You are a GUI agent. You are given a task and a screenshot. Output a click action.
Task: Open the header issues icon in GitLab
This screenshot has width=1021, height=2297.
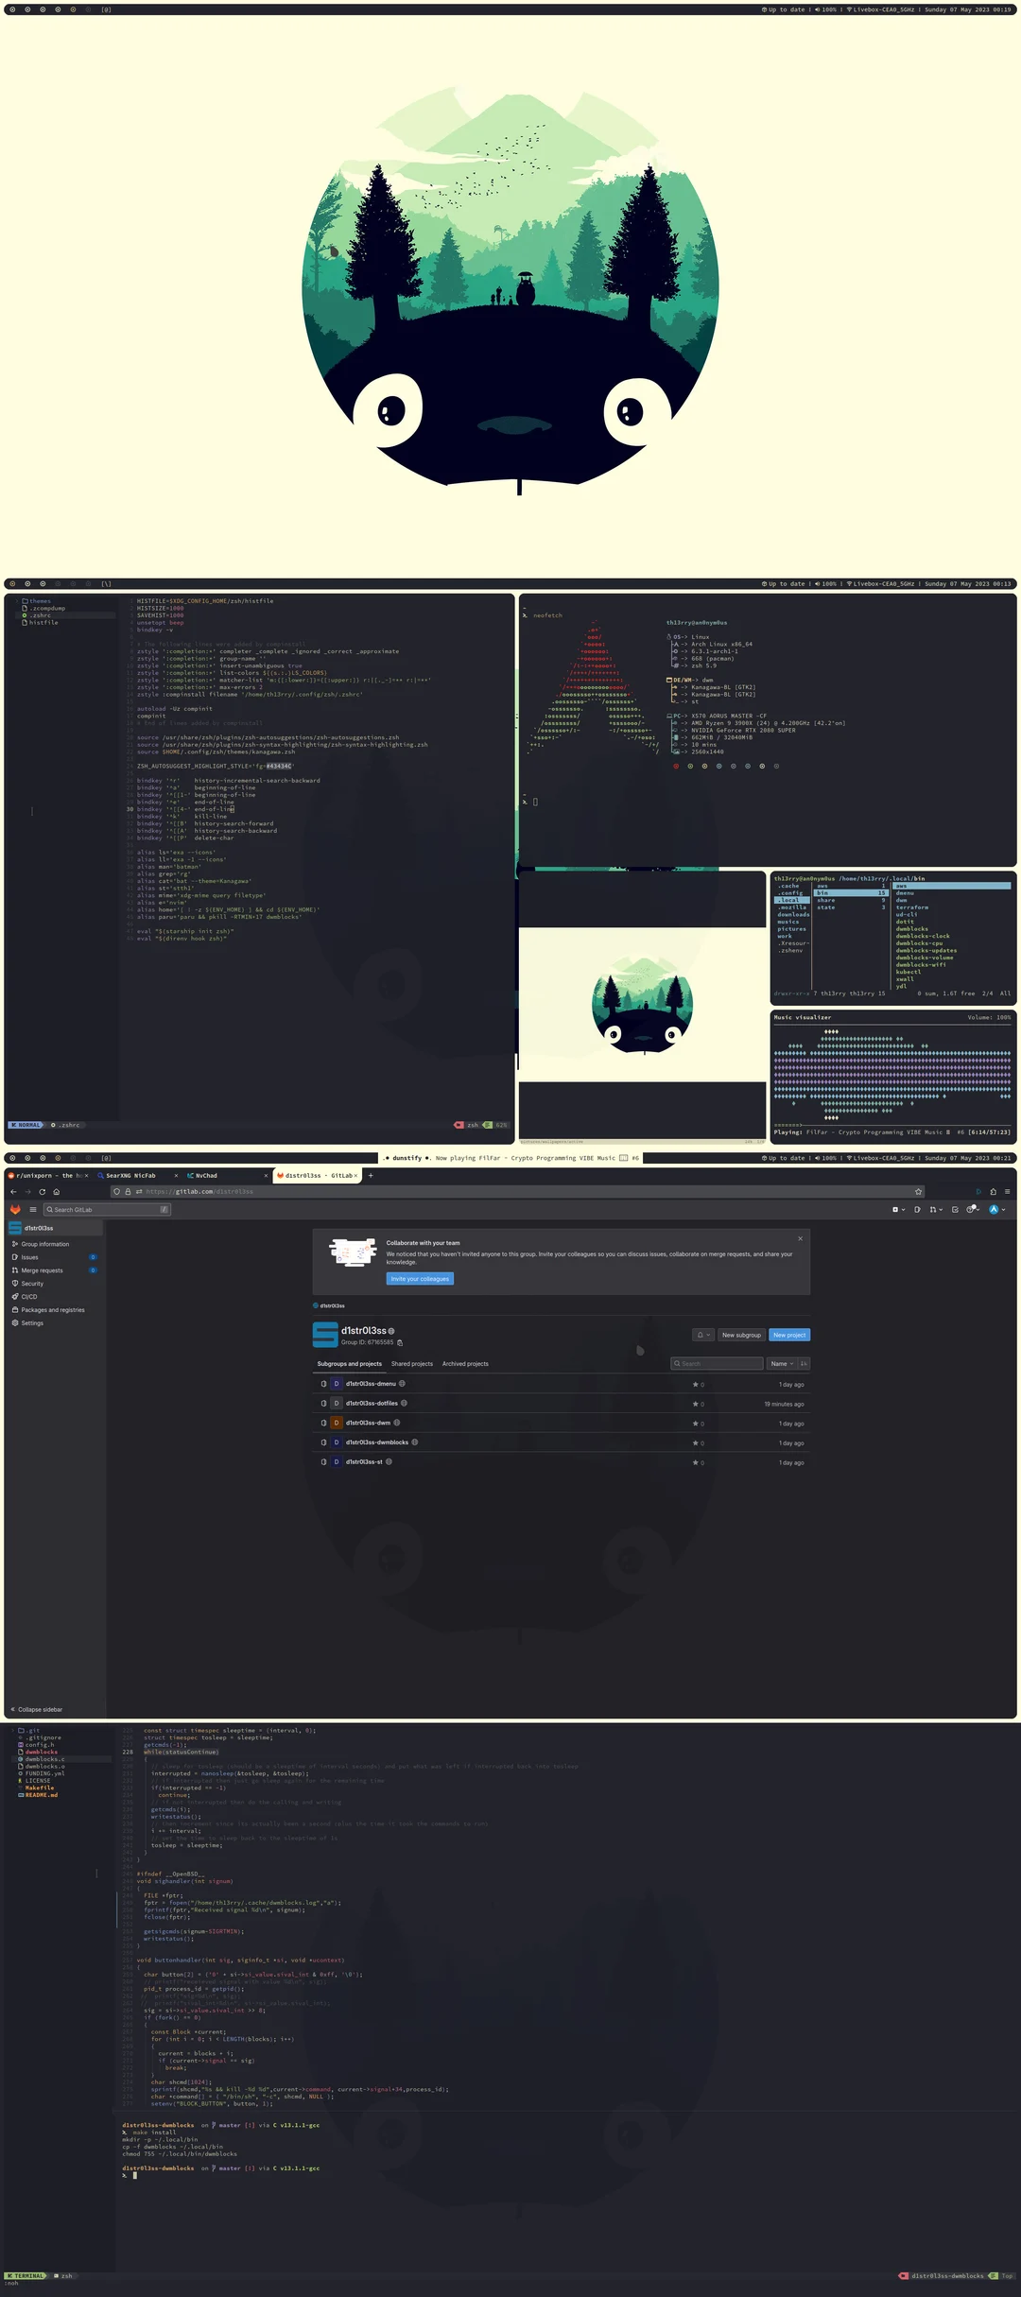pos(917,1209)
